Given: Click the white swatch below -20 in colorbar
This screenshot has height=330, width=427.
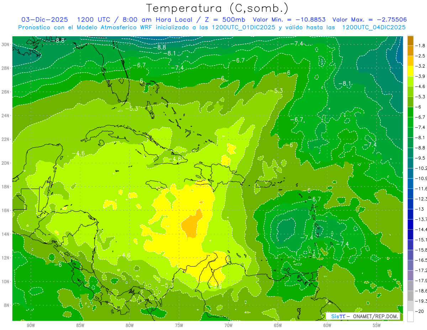Looking at the screenshot, I should pyautogui.click(x=410, y=316).
